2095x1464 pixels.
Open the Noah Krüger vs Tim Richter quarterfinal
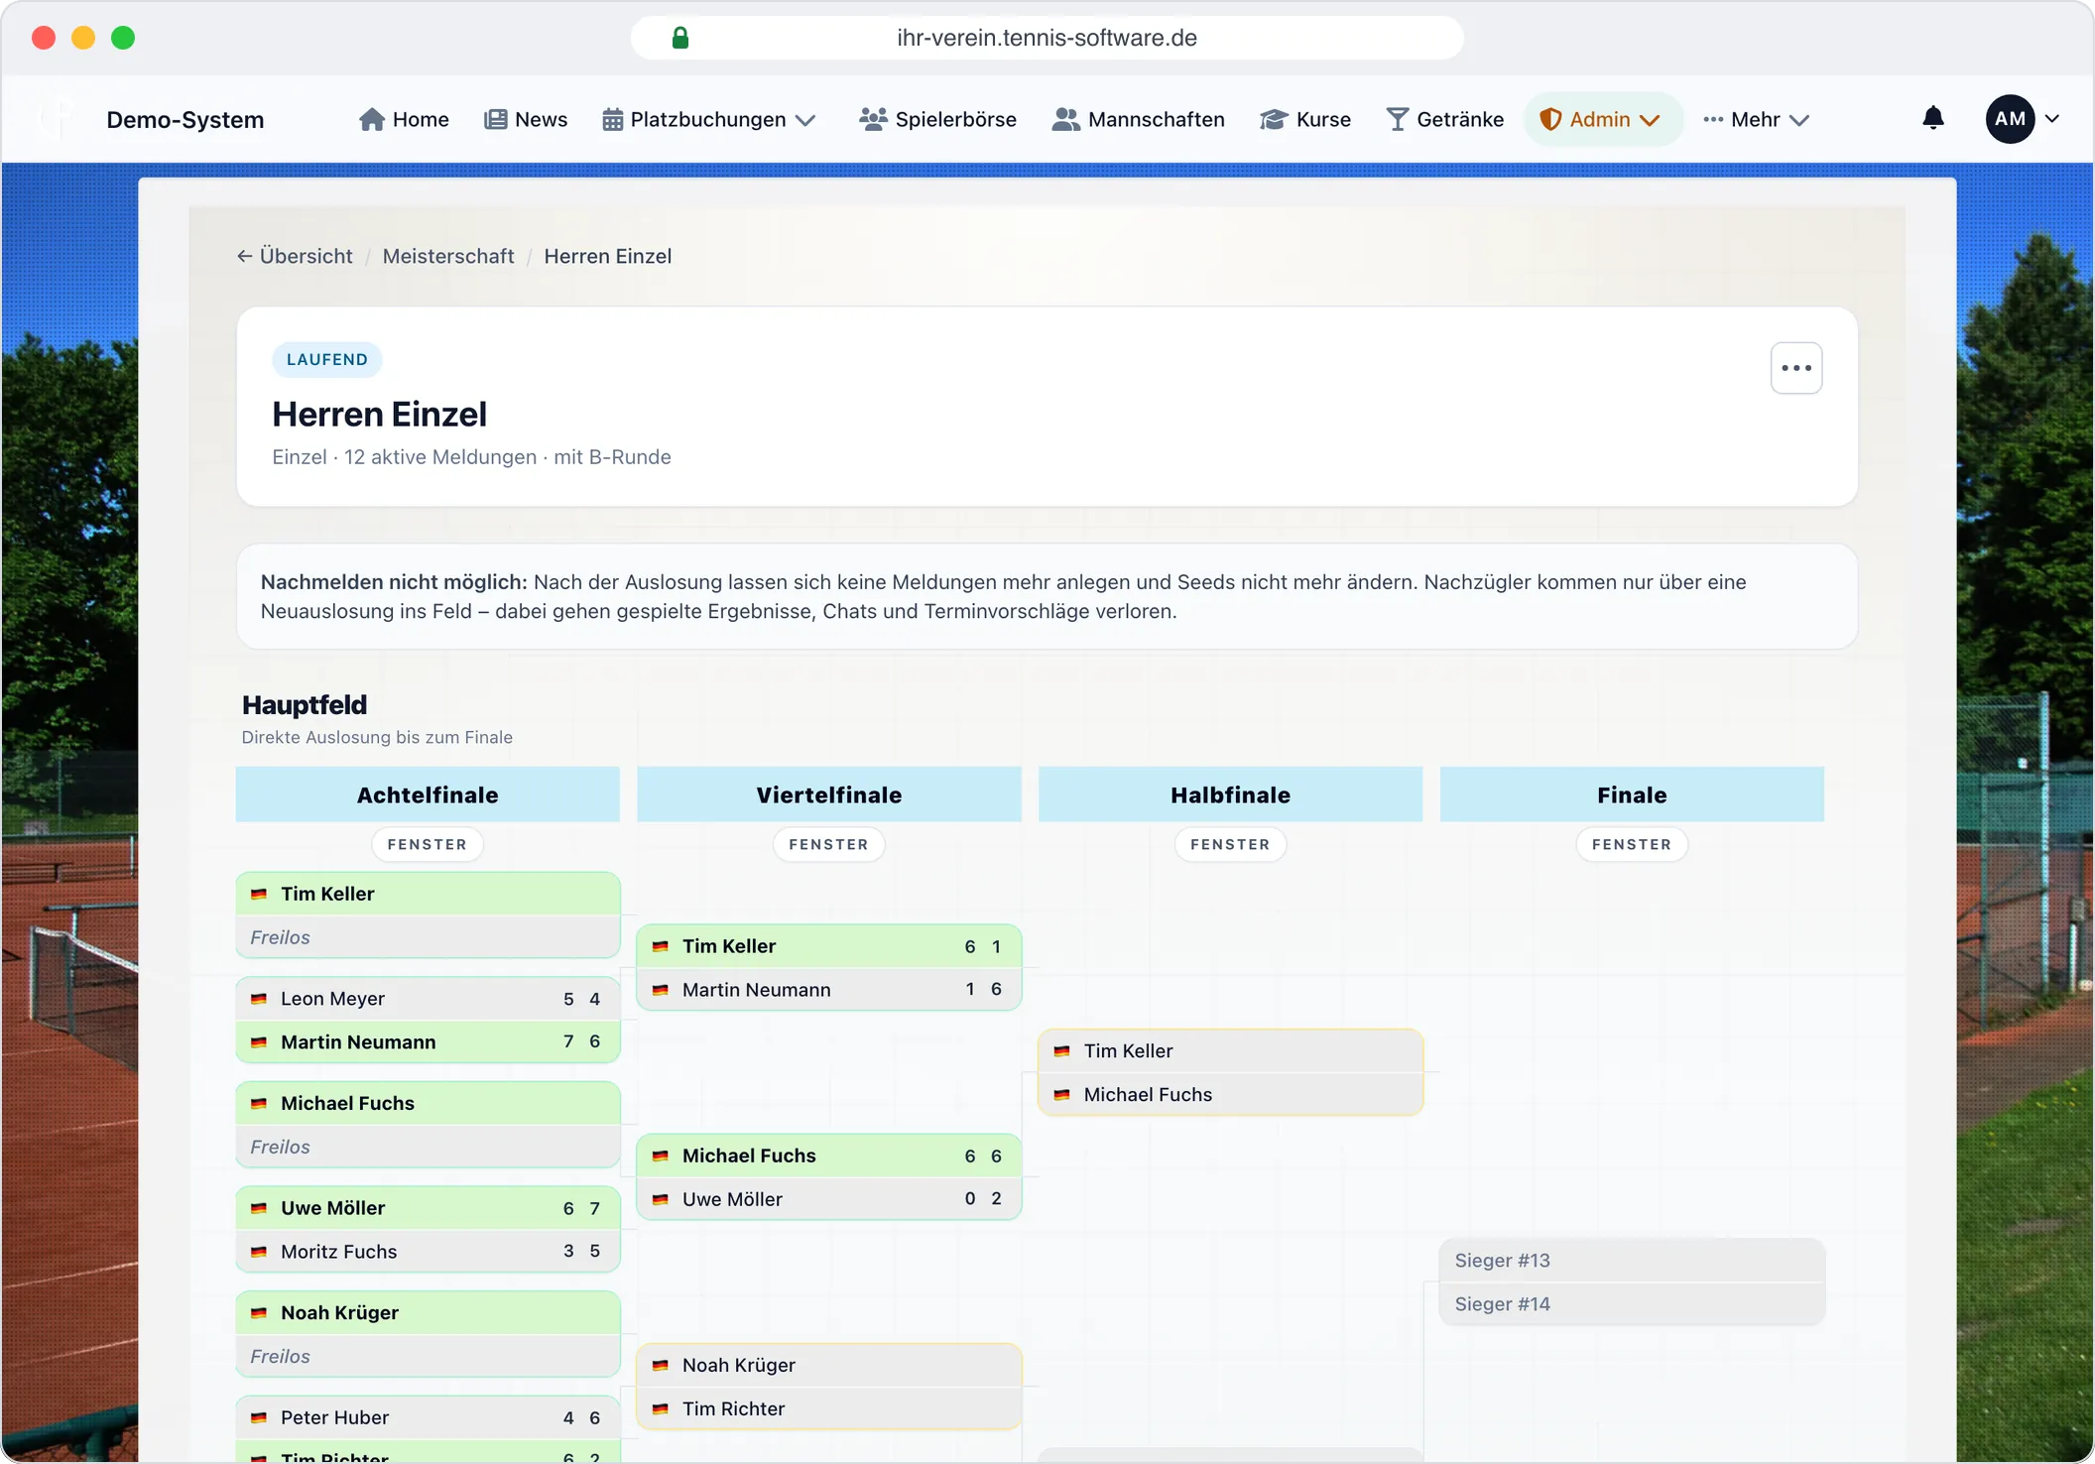(829, 1387)
